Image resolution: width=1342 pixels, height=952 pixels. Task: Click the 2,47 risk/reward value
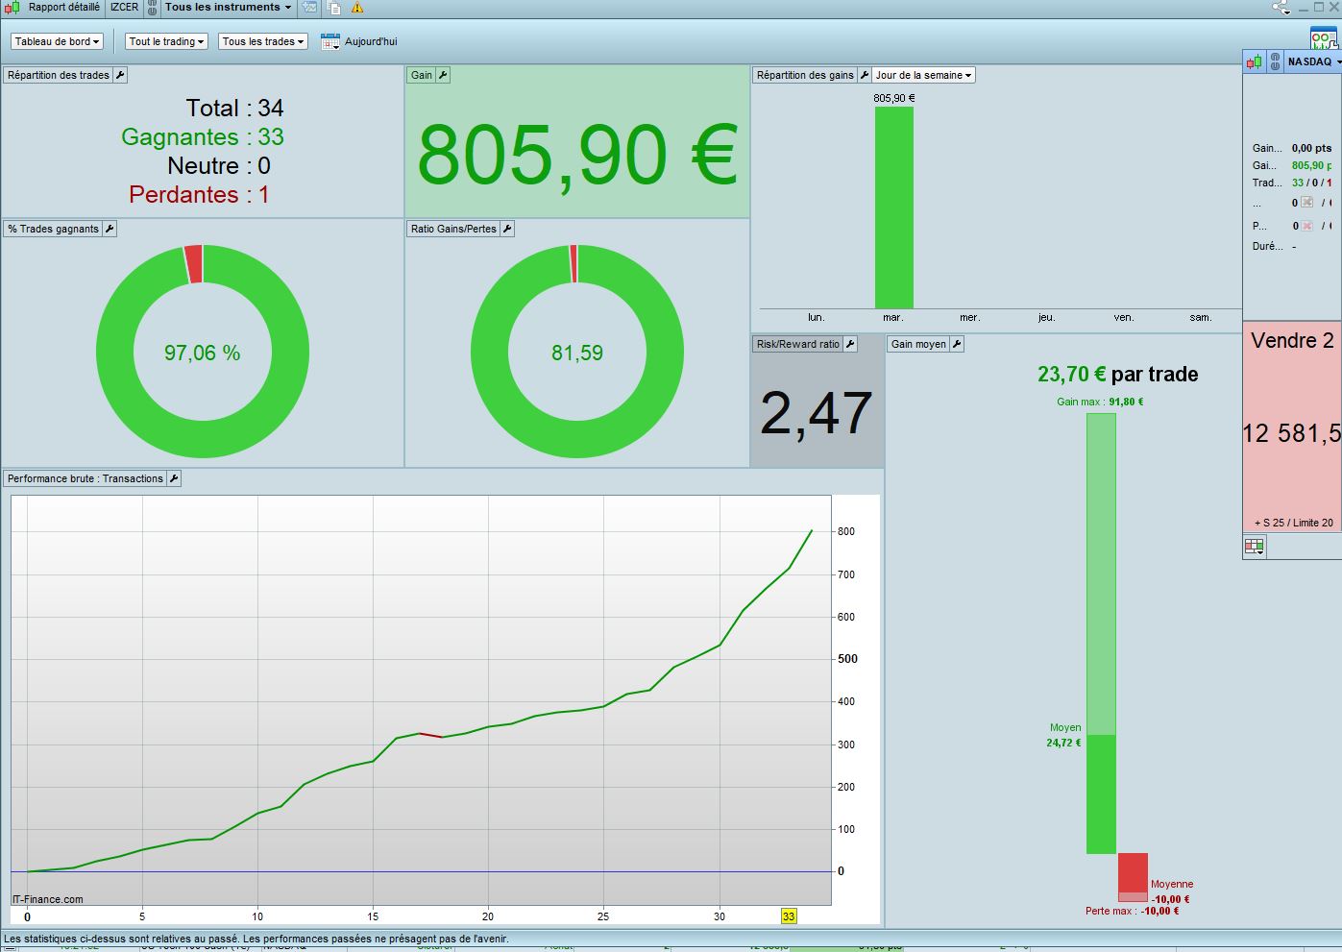817,413
